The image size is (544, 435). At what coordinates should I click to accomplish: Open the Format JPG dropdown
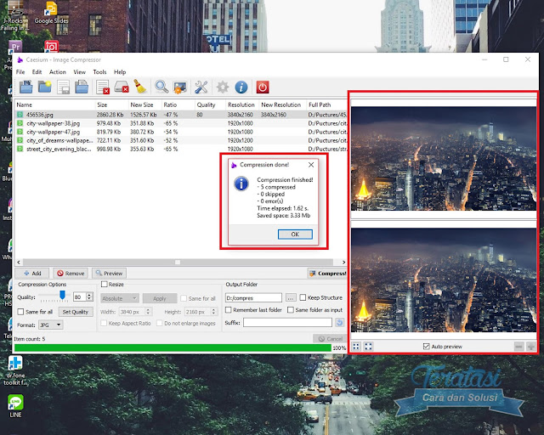(x=51, y=325)
